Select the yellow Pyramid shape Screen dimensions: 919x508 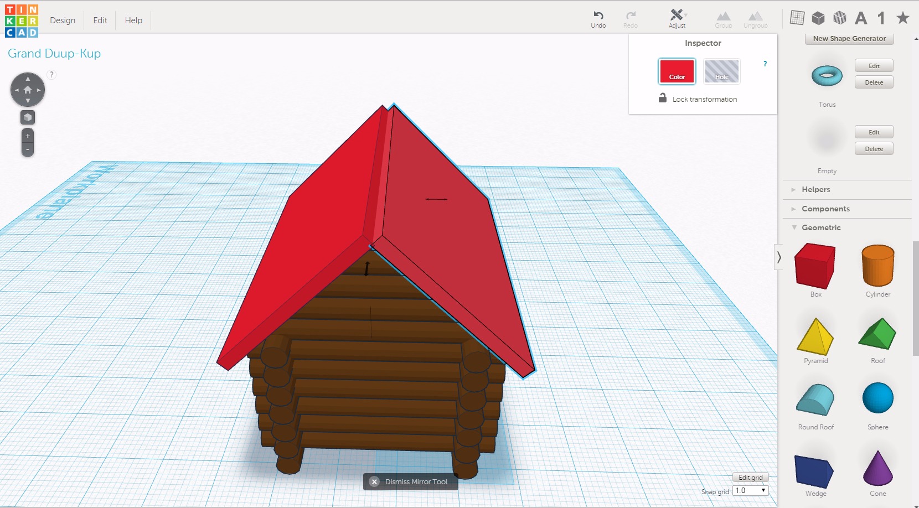[815, 336]
